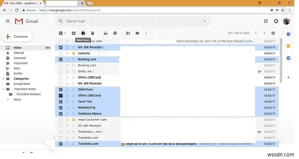Snooze selected emails with the clock icon
Image resolution: width=299 pixels, height=159 pixels.
click(x=115, y=33)
